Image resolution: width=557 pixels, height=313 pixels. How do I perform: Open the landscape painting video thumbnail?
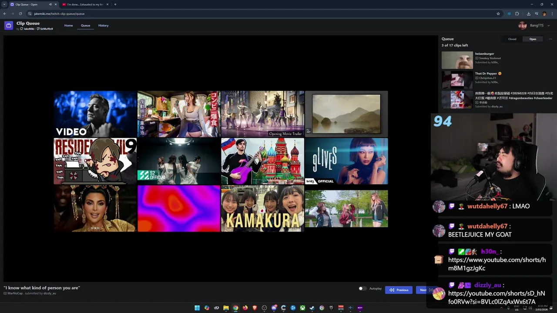click(346, 114)
